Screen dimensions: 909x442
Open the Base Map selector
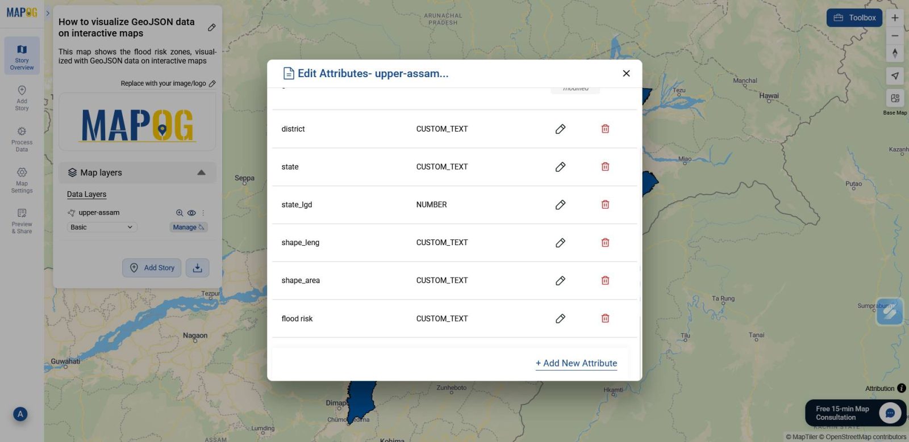[x=895, y=98]
